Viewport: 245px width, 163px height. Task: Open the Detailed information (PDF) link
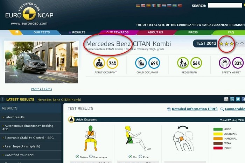tap(194, 109)
